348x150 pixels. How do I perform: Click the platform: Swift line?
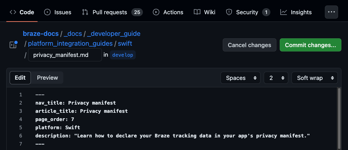(58, 128)
